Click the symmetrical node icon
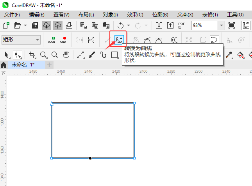This screenshot has width=252, height=186. (x=159, y=40)
